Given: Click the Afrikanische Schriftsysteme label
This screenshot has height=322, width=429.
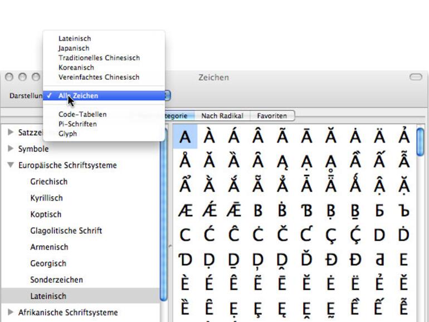Looking at the screenshot, I should [x=68, y=313].
